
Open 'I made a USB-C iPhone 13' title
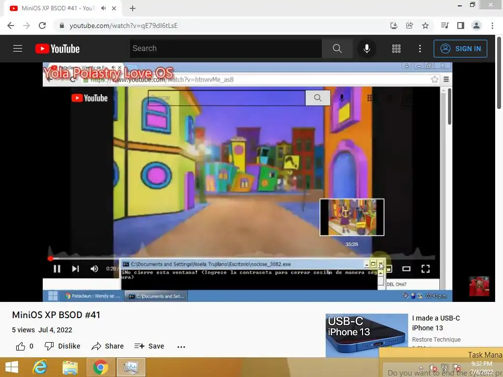tap(436, 323)
